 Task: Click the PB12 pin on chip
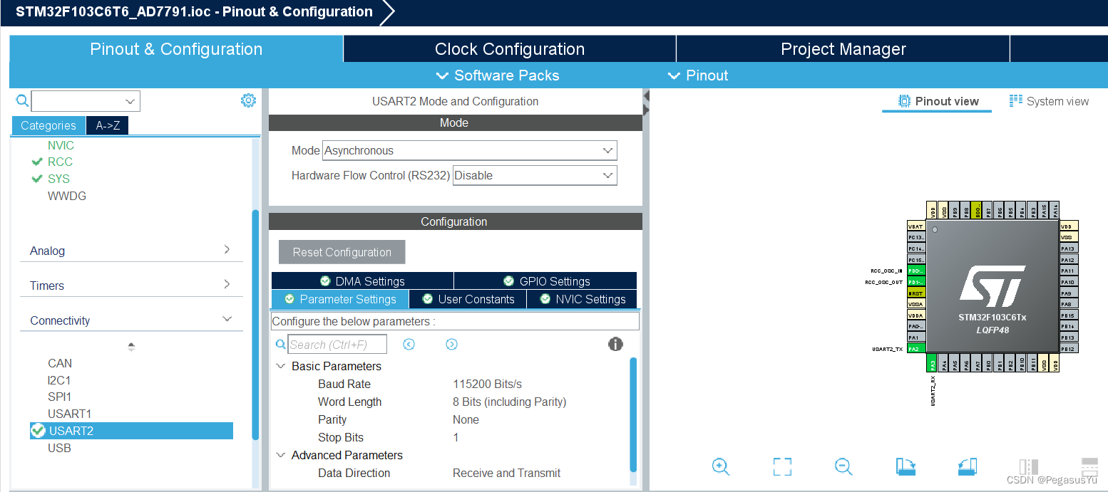[x=1068, y=348]
